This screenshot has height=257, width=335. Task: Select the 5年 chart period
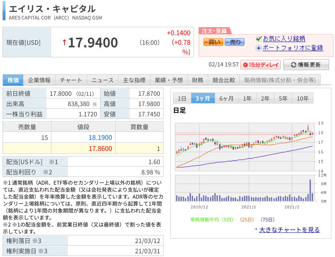pos(283,98)
